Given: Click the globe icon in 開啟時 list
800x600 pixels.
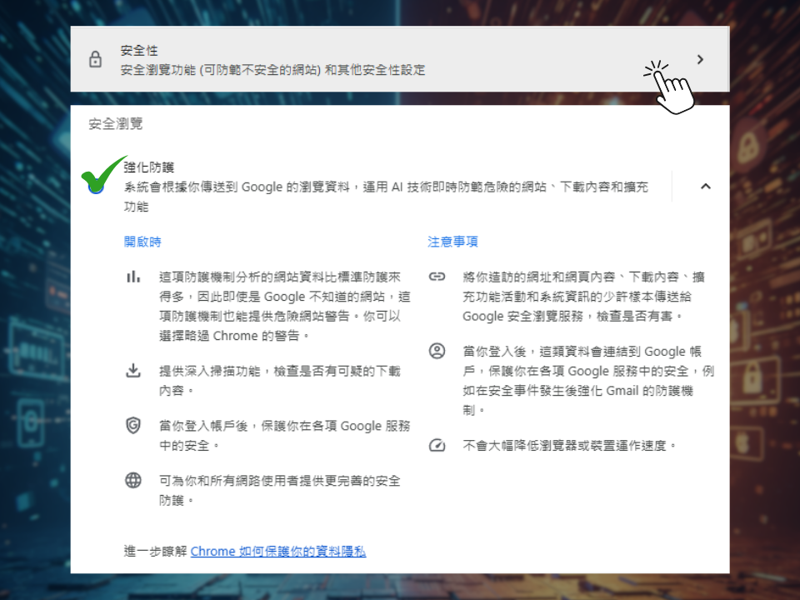Looking at the screenshot, I should tap(133, 480).
